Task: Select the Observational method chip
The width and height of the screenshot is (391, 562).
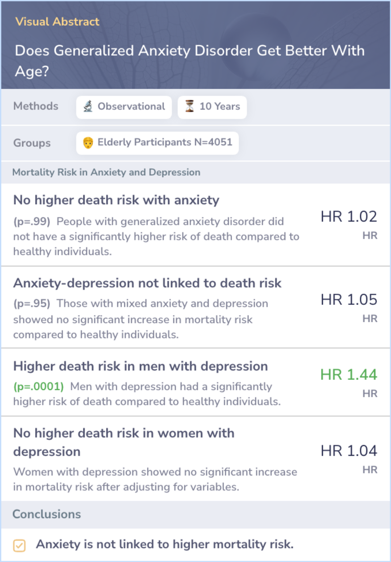Action: 124,107
